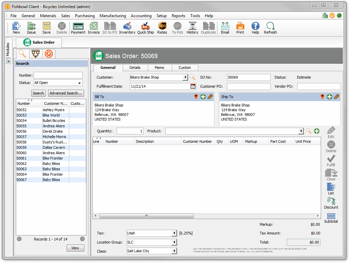Screen dimensions: 349x263
Task: Click the Vendor PO field
Action: (x=319, y=86)
